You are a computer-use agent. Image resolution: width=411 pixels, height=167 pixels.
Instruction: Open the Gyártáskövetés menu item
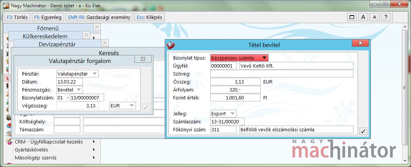click(55, 150)
